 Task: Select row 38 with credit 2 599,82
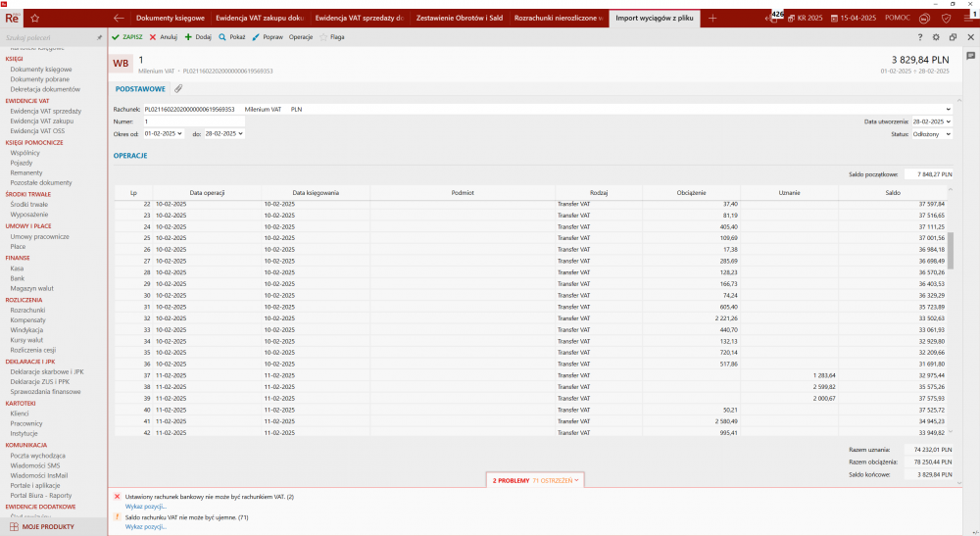pyautogui.click(x=531, y=387)
